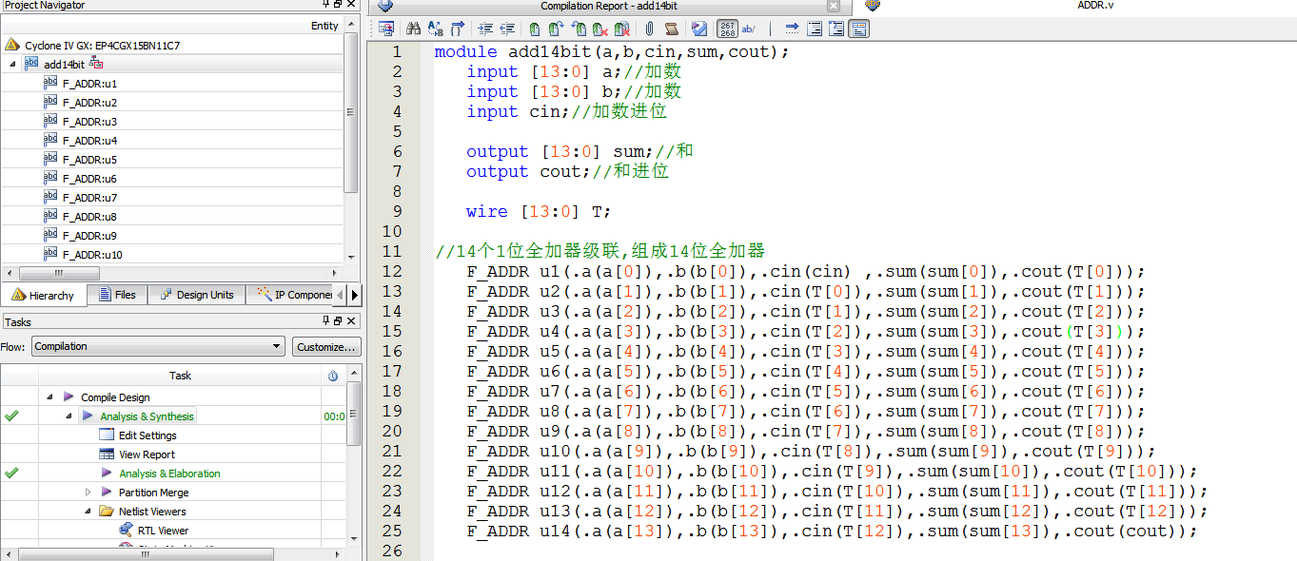Expand the Partition Merge task
Image resolution: width=1297 pixels, height=561 pixels.
(88, 493)
